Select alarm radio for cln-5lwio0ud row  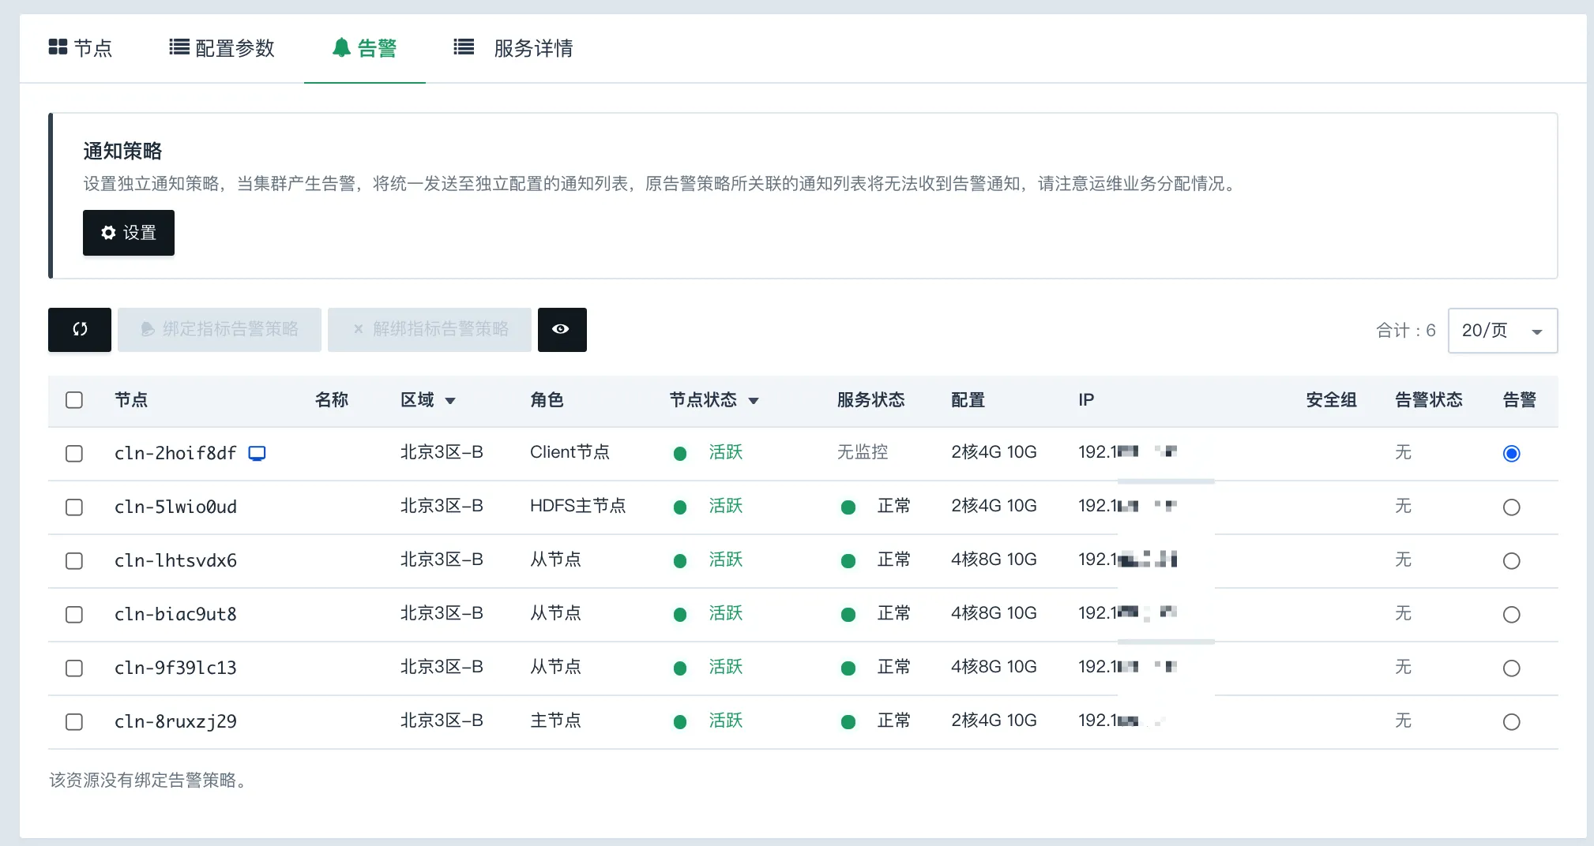1511,507
